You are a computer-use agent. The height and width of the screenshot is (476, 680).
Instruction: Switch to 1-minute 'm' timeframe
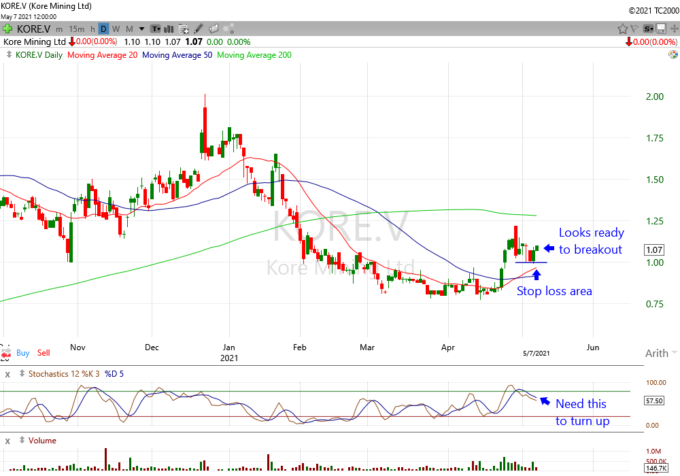click(x=59, y=29)
